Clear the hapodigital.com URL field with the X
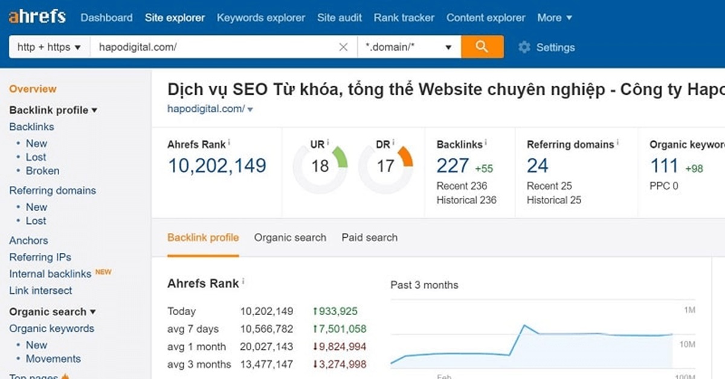 coord(343,47)
